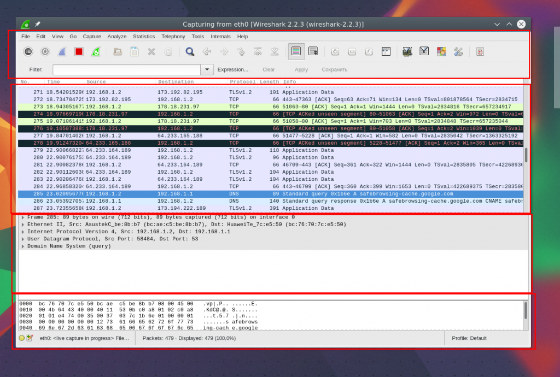Toggle packet list colorize button

point(296,51)
